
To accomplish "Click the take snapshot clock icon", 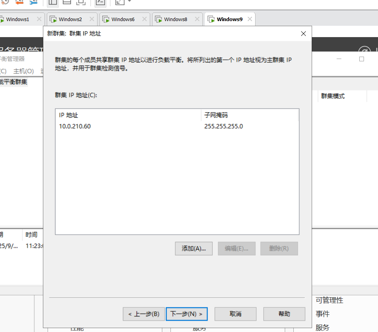I will pyautogui.click(x=5, y=2).
